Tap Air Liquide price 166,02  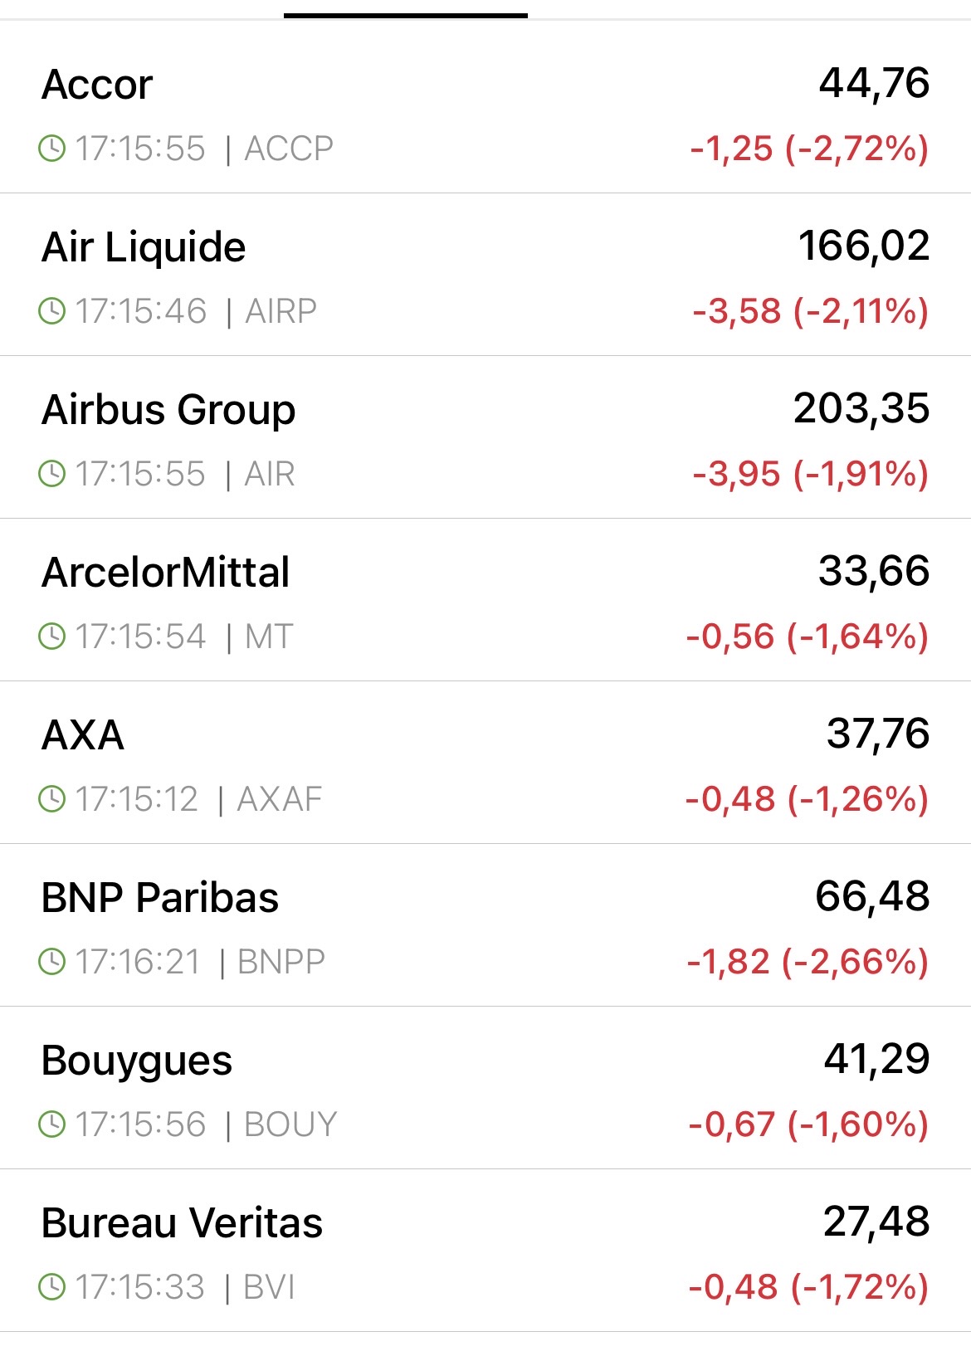pos(863,246)
